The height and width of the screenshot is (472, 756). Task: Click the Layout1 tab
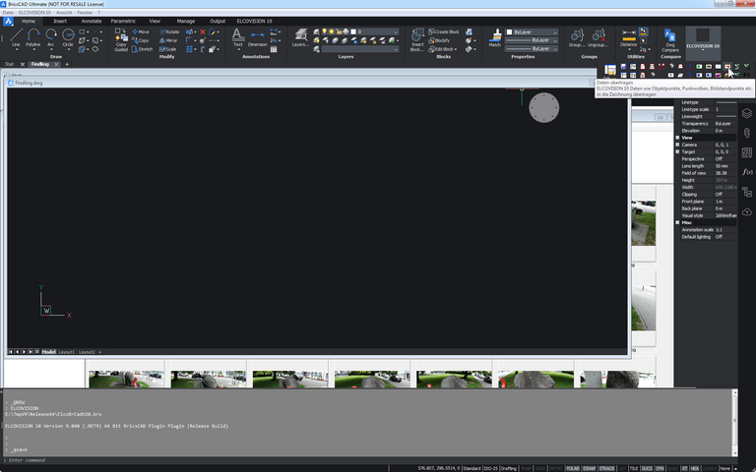coord(66,351)
